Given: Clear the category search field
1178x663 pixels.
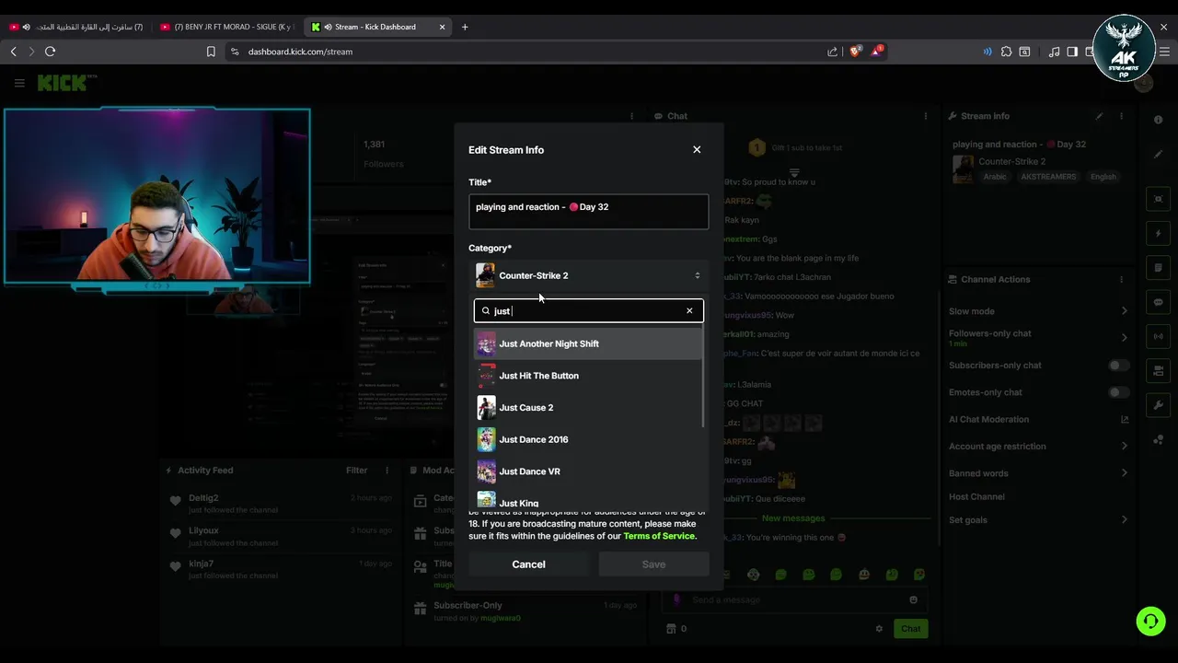Looking at the screenshot, I should coord(689,310).
